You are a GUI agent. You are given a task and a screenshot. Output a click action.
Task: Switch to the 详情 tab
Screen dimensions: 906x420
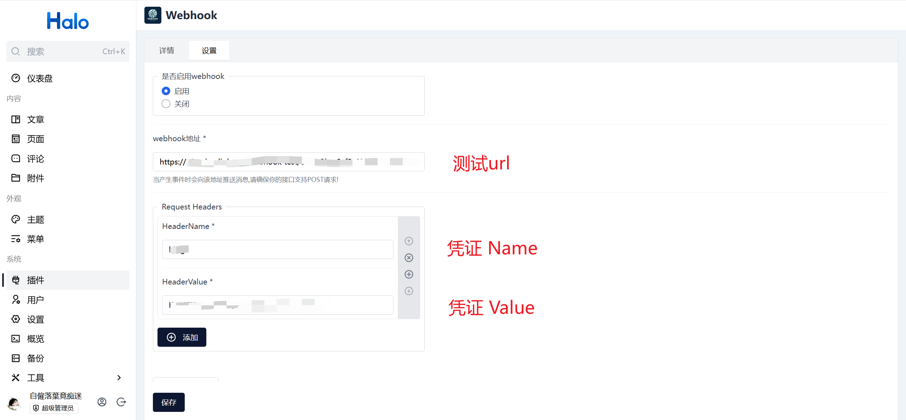[x=166, y=51]
